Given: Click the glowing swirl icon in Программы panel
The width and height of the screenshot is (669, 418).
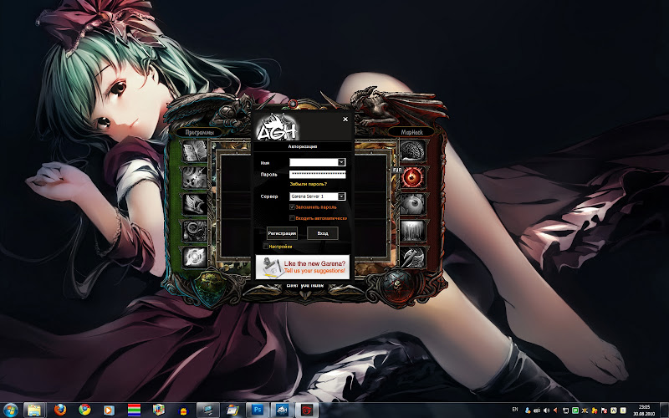Looking at the screenshot, I should click(195, 257).
